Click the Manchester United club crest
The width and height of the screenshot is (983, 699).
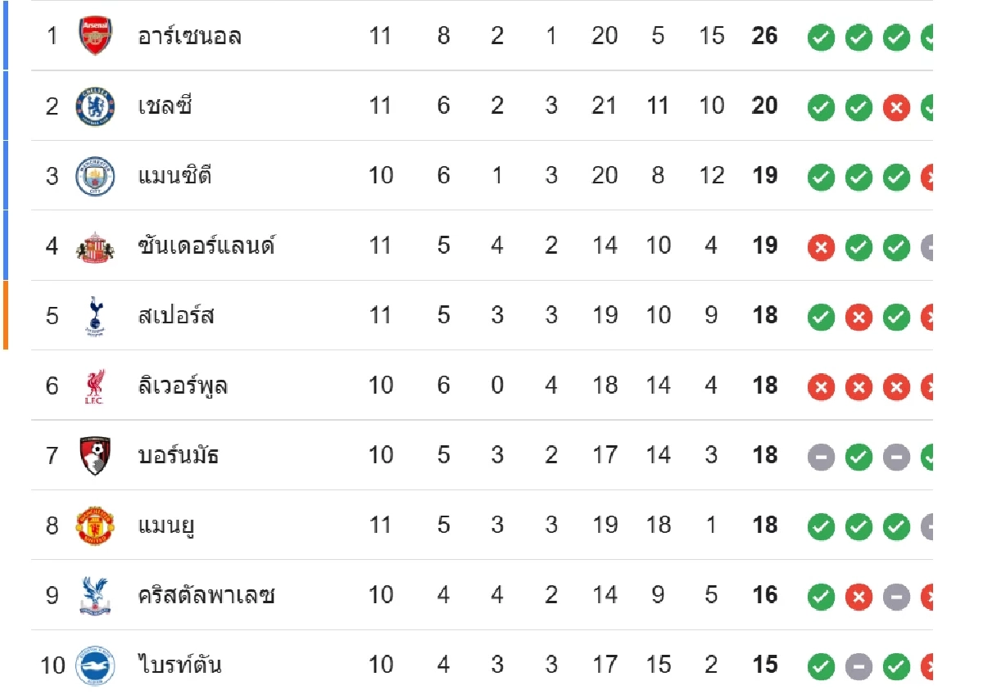pyautogui.click(x=95, y=525)
